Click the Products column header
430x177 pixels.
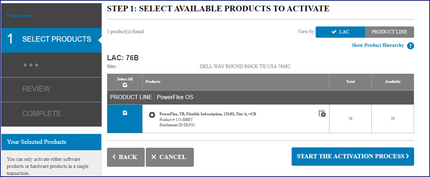pos(153,81)
